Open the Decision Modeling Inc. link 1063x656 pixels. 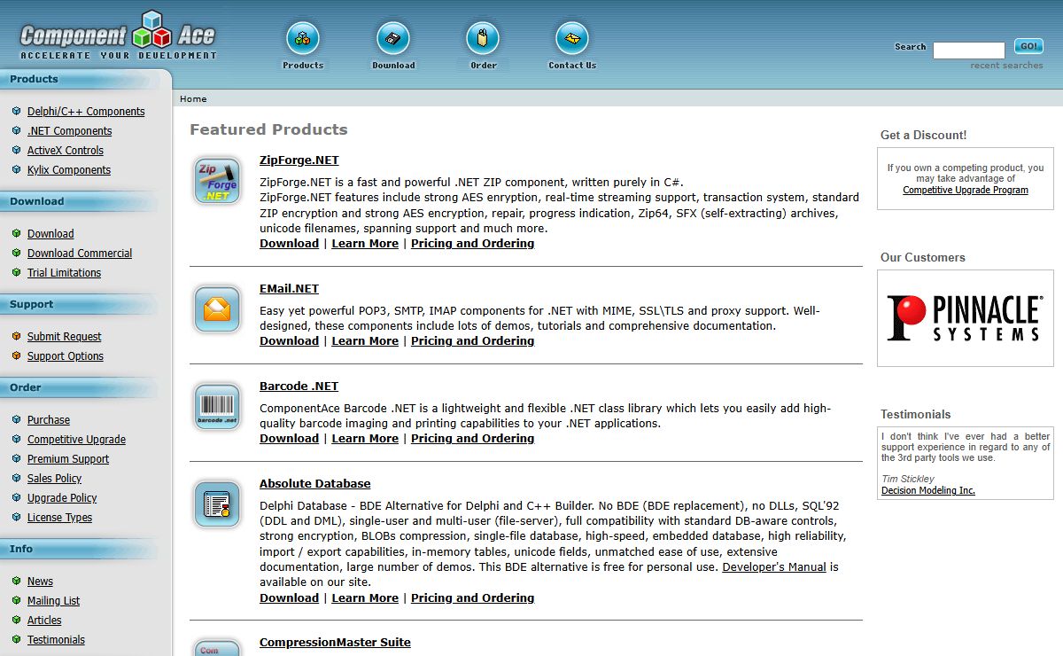pos(928,491)
